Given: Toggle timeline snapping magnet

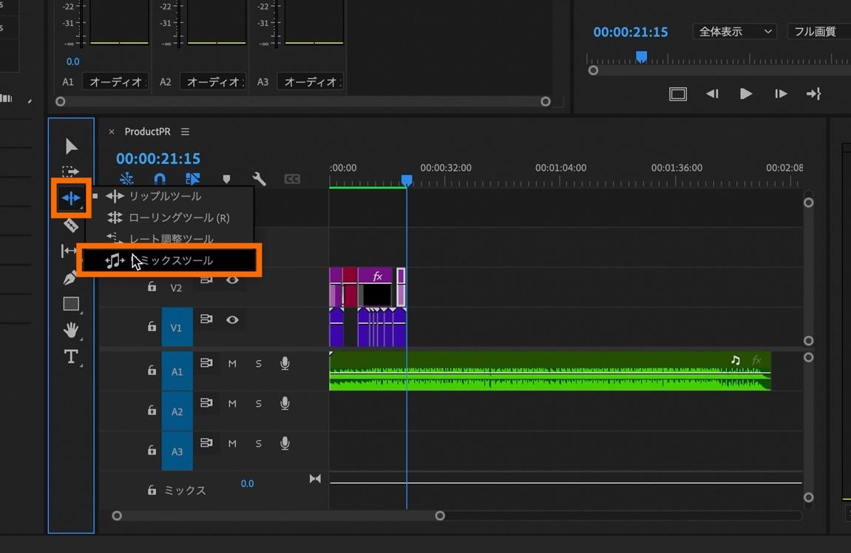Looking at the screenshot, I should (x=160, y=179).
